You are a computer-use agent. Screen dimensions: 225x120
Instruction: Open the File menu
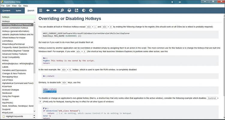3,6
